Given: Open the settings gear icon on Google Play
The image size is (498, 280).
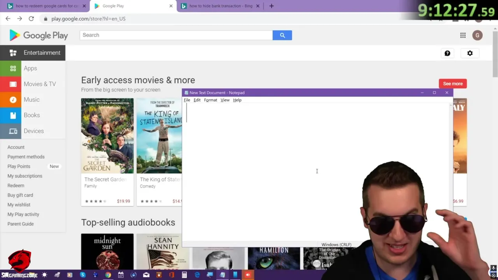Looking at the screenshot, I should pyautogui.click(x=470, y=53).
